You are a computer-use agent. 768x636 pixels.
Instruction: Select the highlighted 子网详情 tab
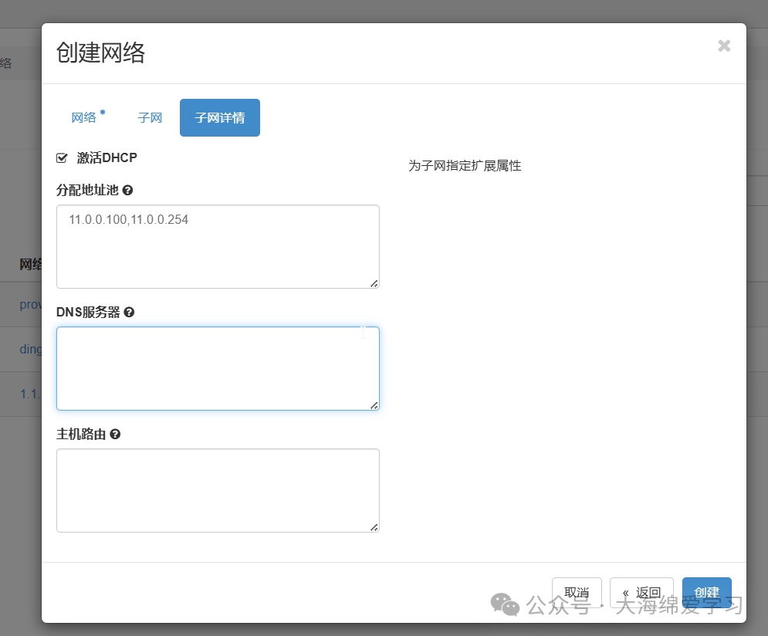219,117
